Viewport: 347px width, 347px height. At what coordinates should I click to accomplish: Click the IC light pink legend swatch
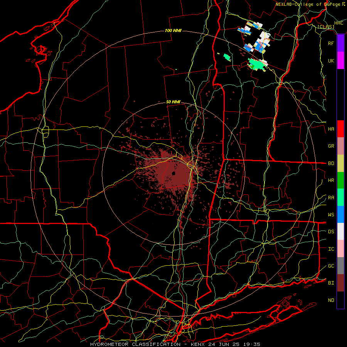(340, 249)
